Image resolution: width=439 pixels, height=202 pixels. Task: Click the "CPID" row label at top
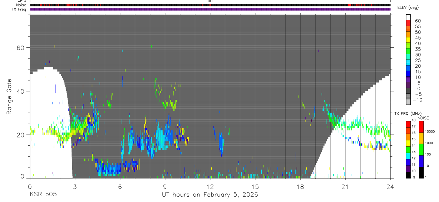21,1
